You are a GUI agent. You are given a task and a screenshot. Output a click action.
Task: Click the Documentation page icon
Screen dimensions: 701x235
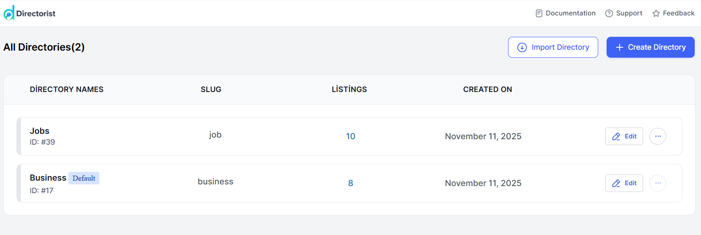pos(539,13)
